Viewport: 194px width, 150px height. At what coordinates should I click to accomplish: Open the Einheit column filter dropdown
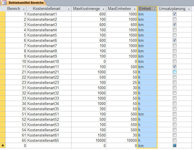154,9
